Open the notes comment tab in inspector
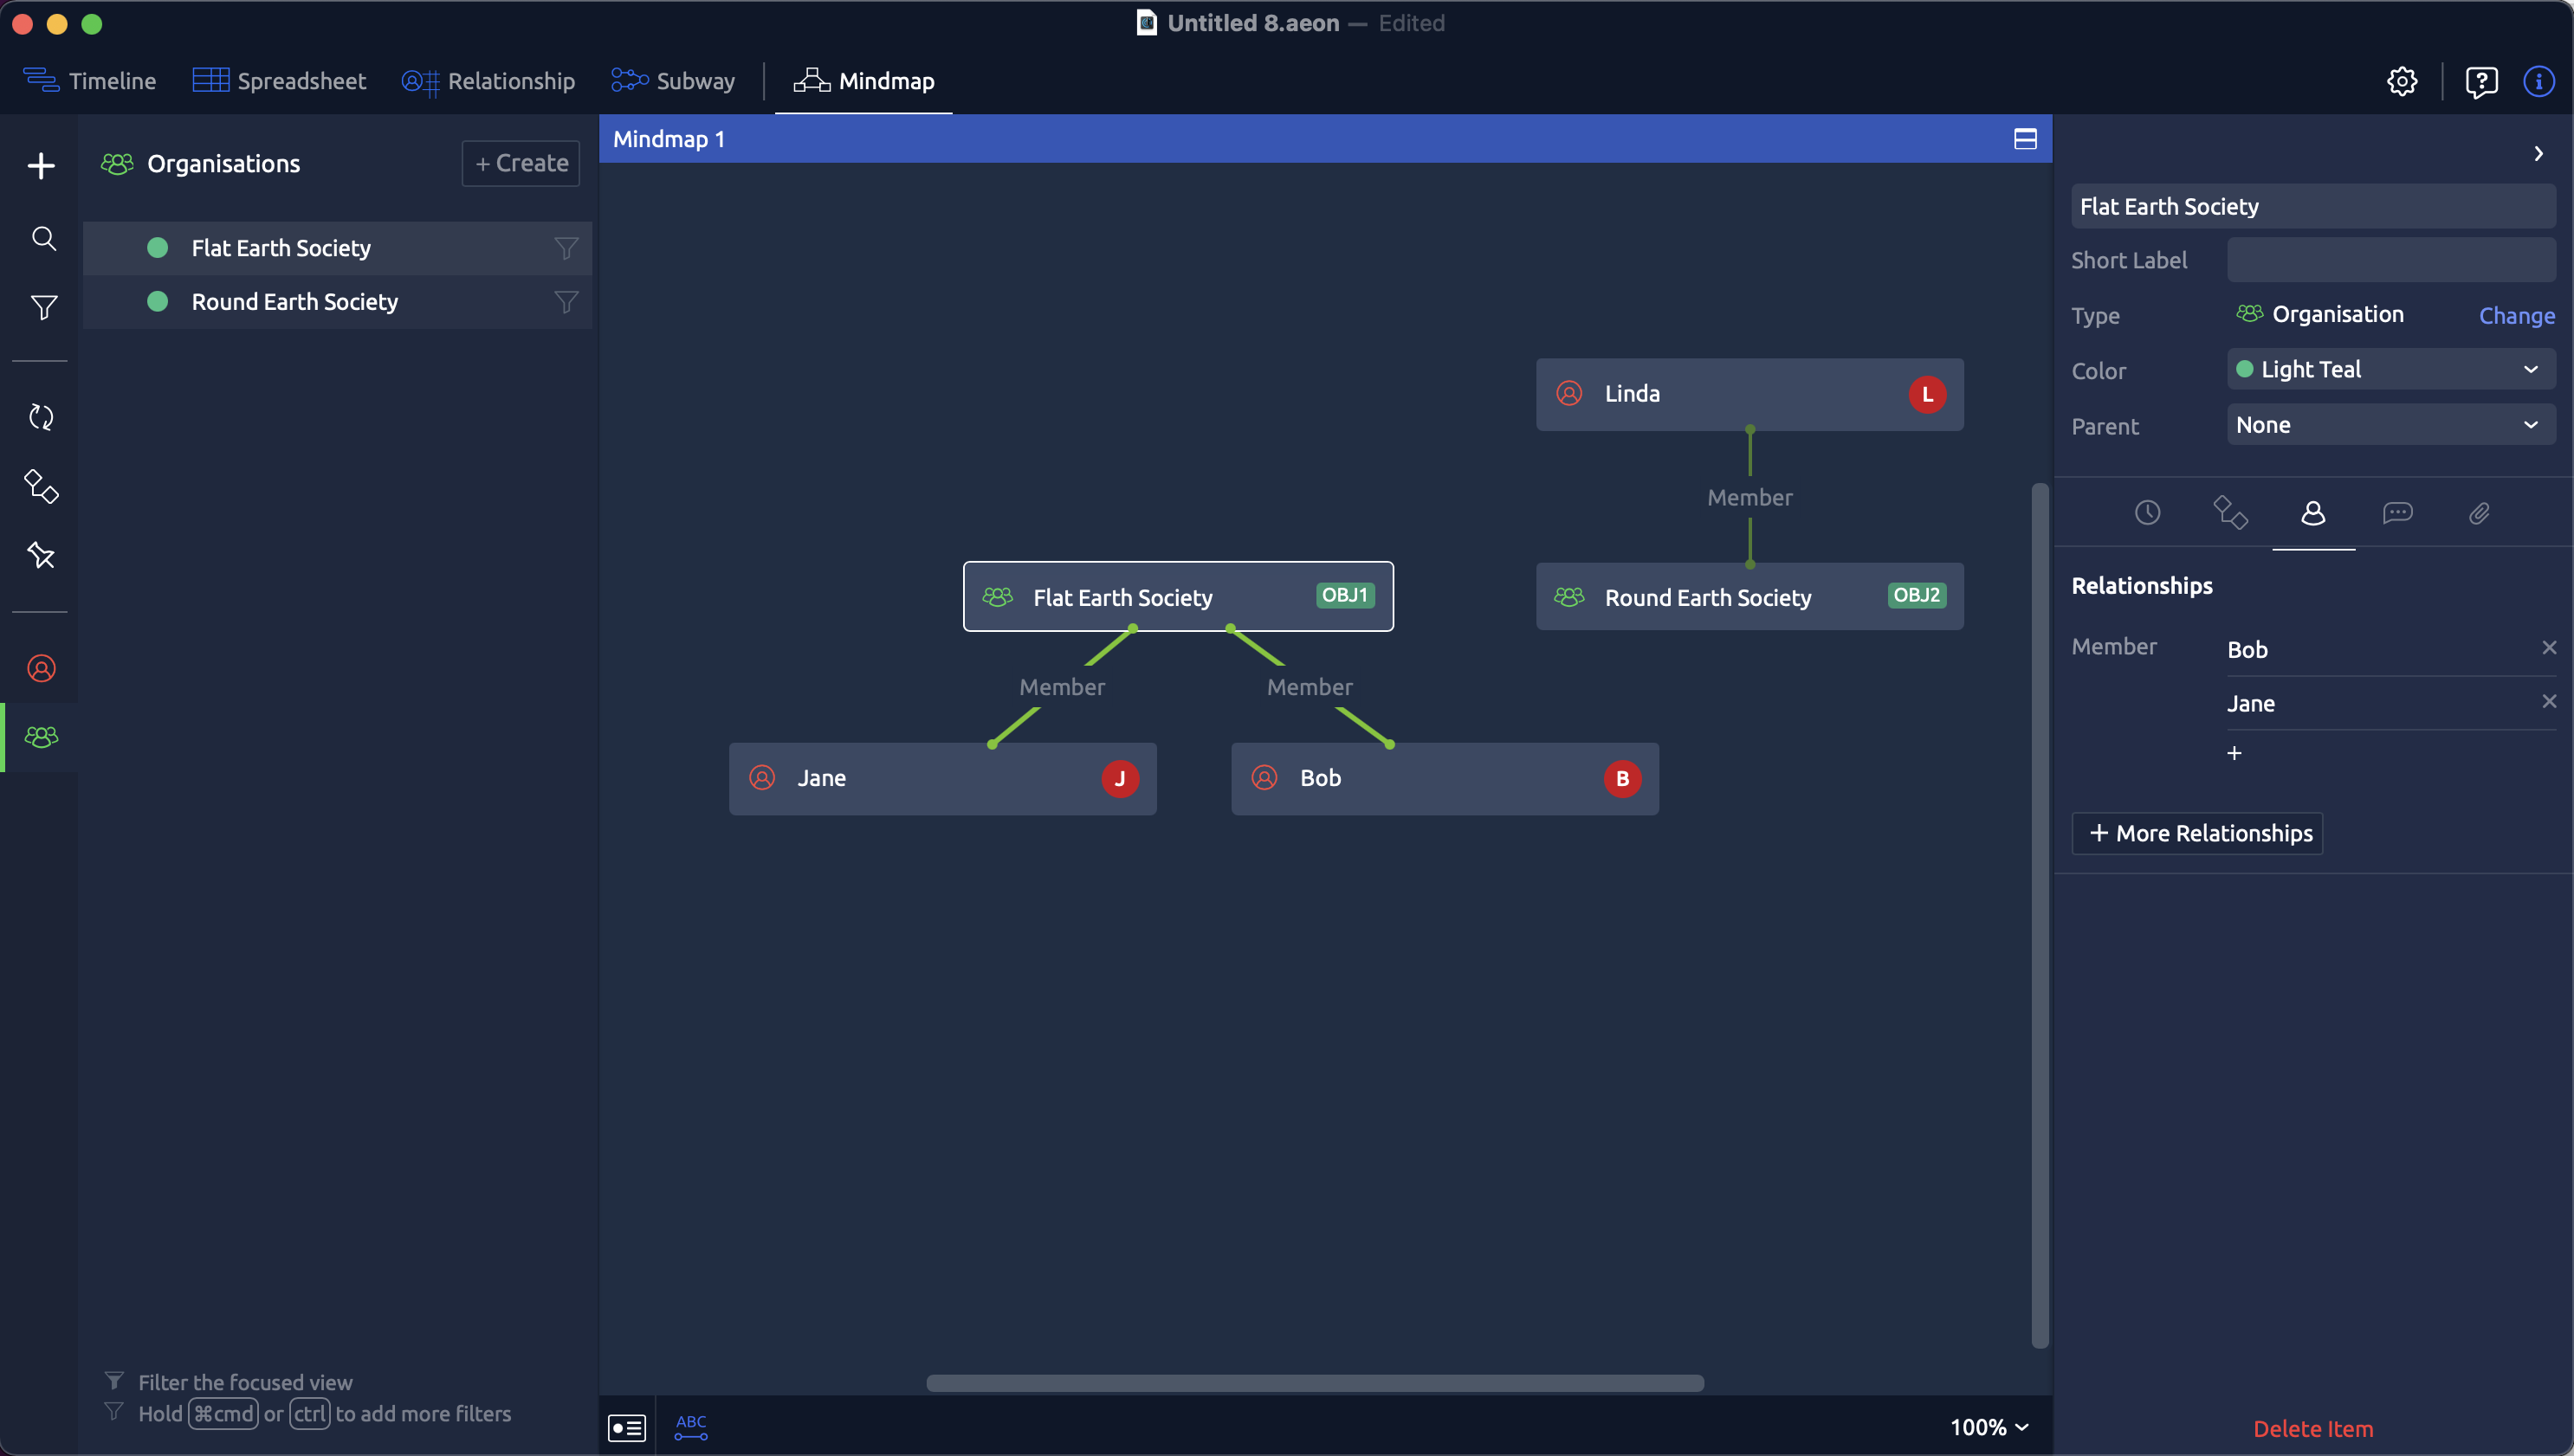The image size is (2574, 1456). tap(2397, 513)
